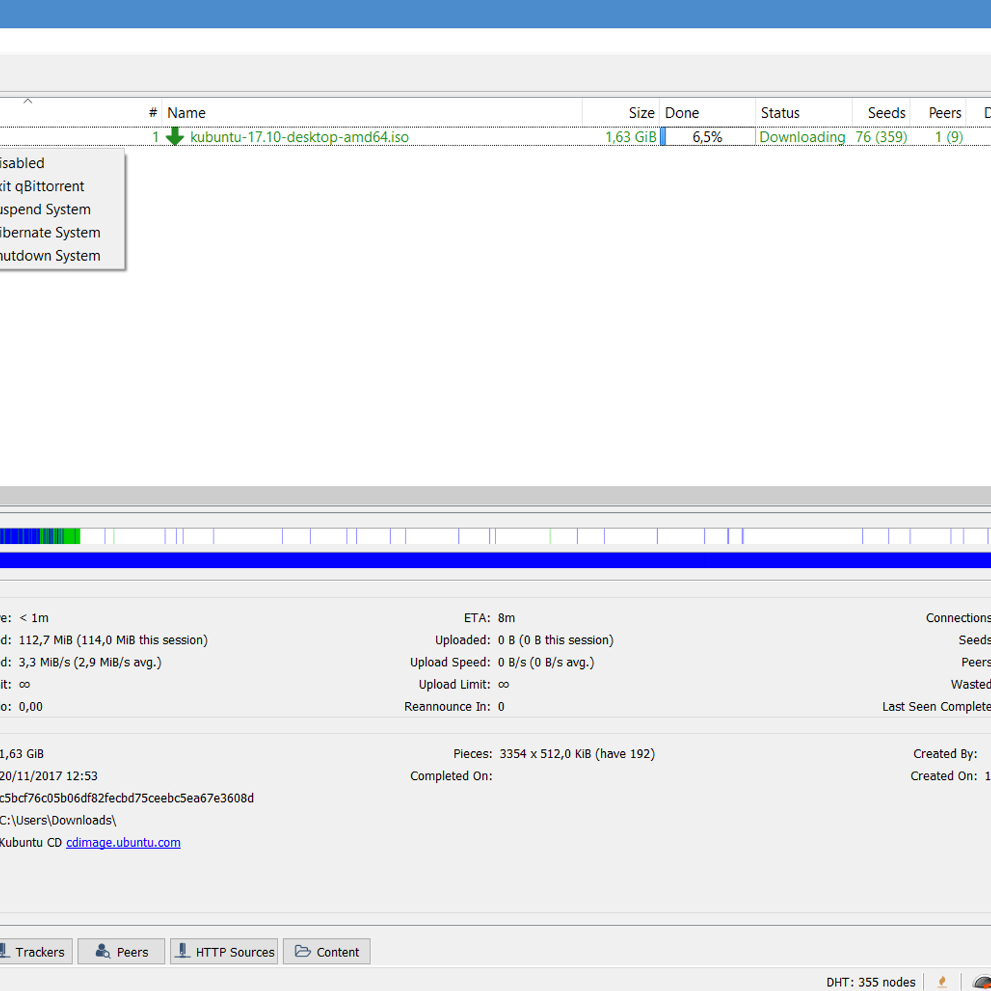Click the share ratio value 0,00

tap(30, 707)
